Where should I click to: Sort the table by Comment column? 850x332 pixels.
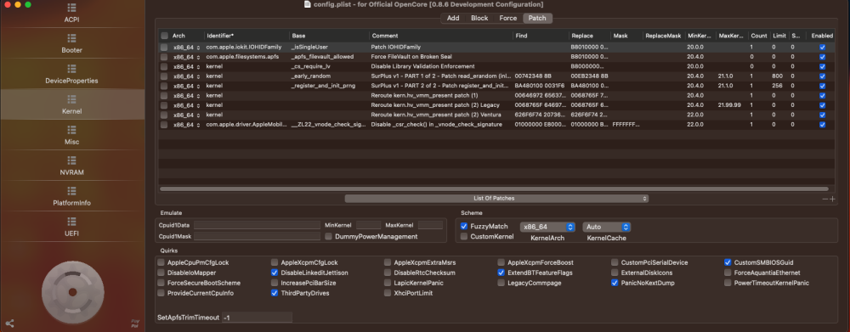(440, 36)
